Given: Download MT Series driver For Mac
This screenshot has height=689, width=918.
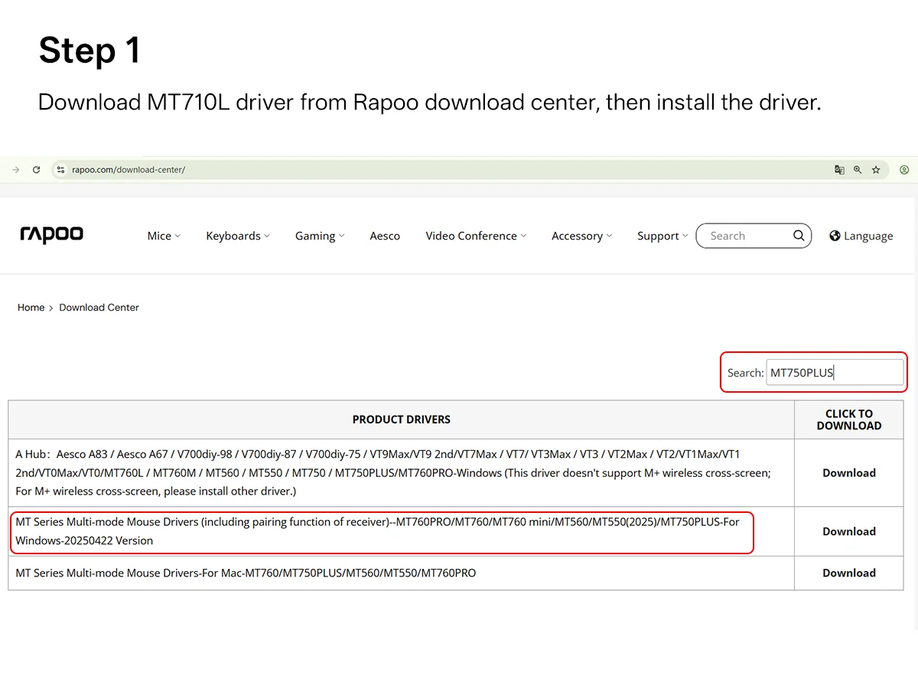Looking at the screenshot, I should 848,573.
